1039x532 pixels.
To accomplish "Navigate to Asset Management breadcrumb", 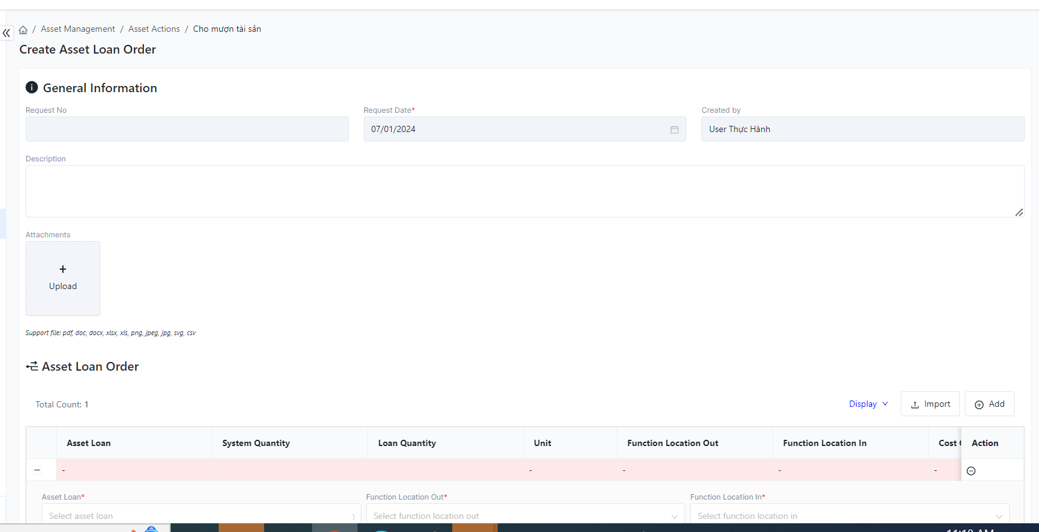I will click(x=78, y=29).
